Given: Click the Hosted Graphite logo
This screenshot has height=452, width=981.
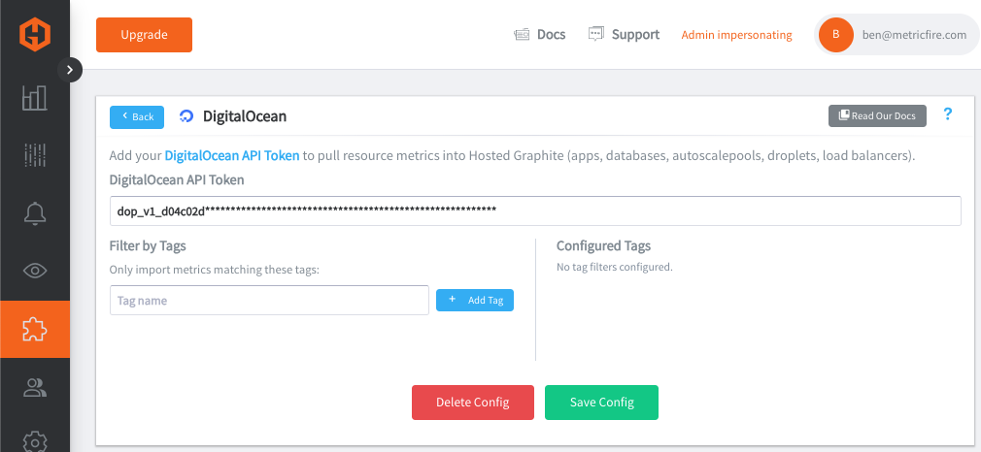Looking at the screenshot, I should tap(34, 35).
